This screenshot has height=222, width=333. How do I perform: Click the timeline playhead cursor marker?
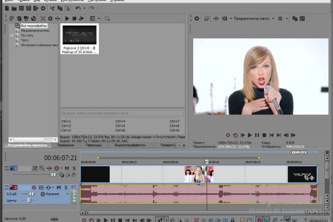206,162
